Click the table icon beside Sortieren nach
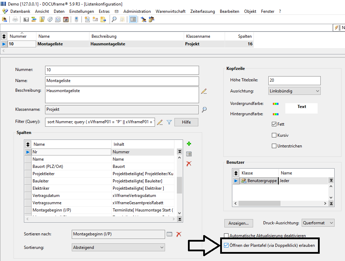345x261 pixels. pos(170,234)
